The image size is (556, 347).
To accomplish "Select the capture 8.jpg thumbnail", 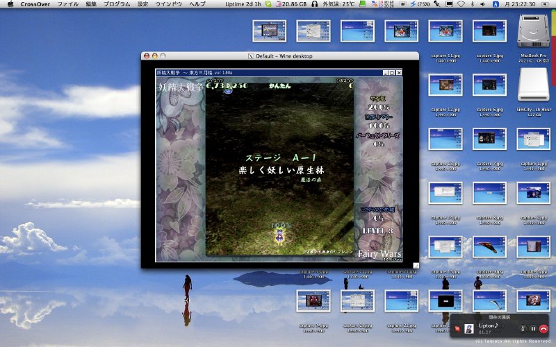I will [489, 193].
